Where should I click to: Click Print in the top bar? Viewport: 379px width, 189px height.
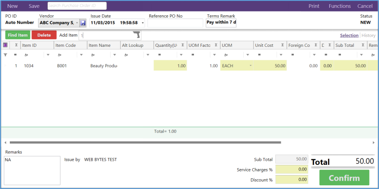[314, 6]
